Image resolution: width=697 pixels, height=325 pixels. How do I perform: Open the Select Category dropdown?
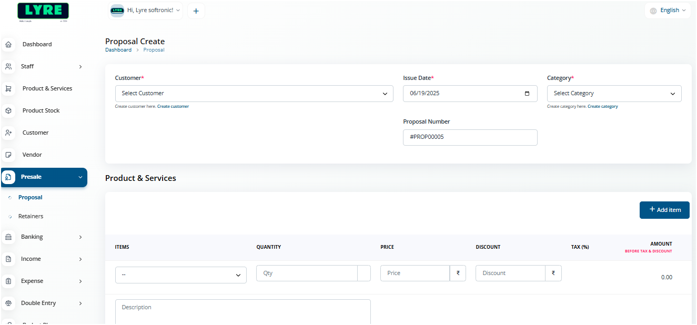(x=614, y=93)
